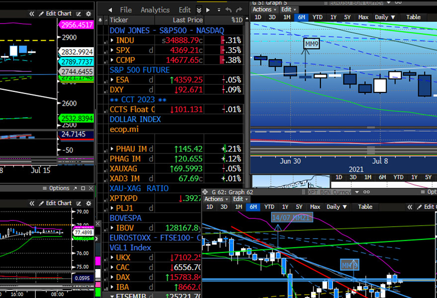Viewport: 437px width, 298px height.
Task: Open Options in the lower-left panel header
Action: click(x=56, y=188)
